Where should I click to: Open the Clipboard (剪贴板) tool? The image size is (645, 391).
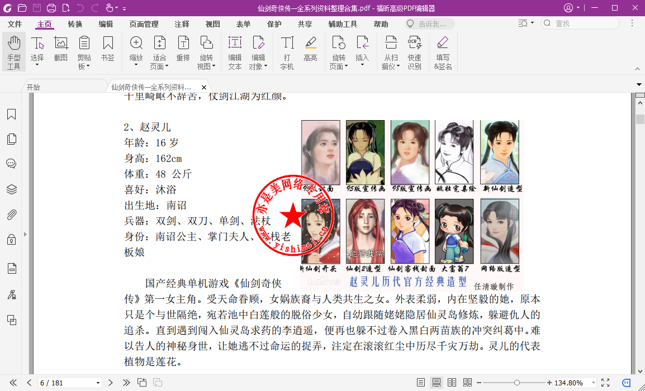tap(84, 52)
